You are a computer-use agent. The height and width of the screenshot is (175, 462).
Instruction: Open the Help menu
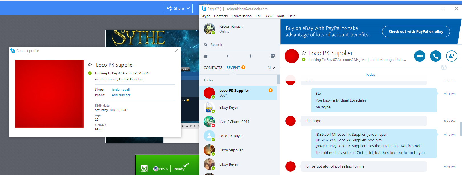tap(292, 16)
